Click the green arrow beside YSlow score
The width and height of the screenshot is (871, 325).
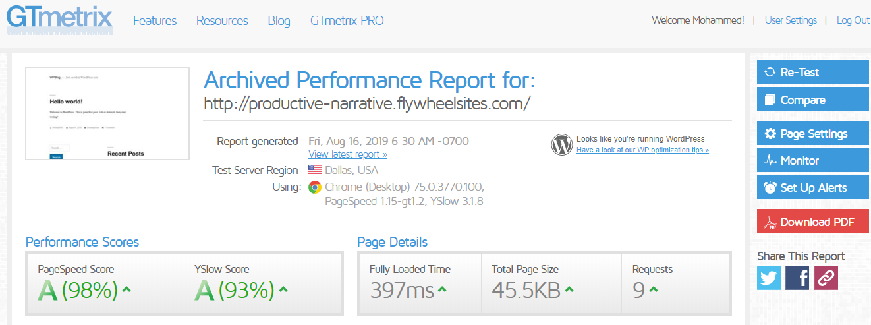click(x=283, y=289)
